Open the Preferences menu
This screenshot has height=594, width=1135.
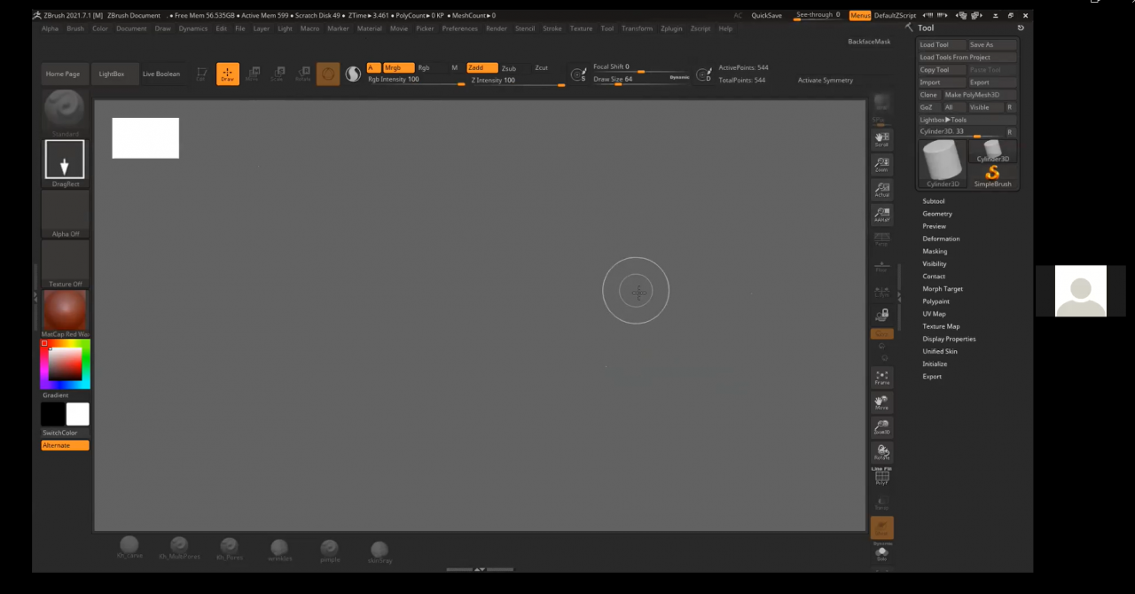click(459, 28)
